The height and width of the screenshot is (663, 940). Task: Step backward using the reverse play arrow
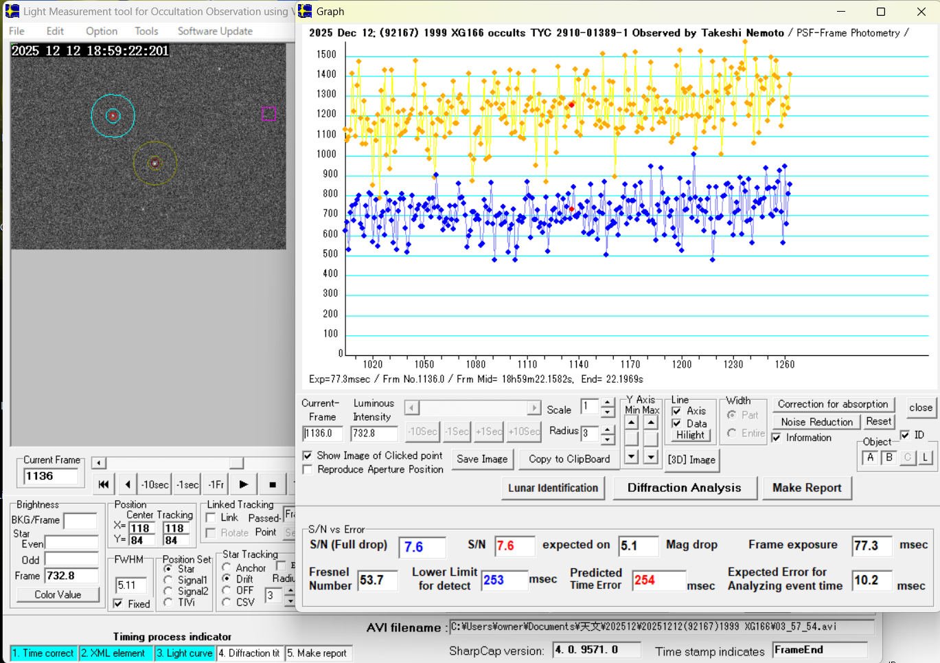pos(128,484)
